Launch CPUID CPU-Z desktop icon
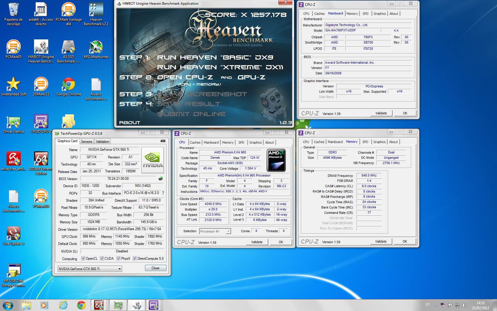Viewport: 497px width, 311px height. [x=41, y=124]
